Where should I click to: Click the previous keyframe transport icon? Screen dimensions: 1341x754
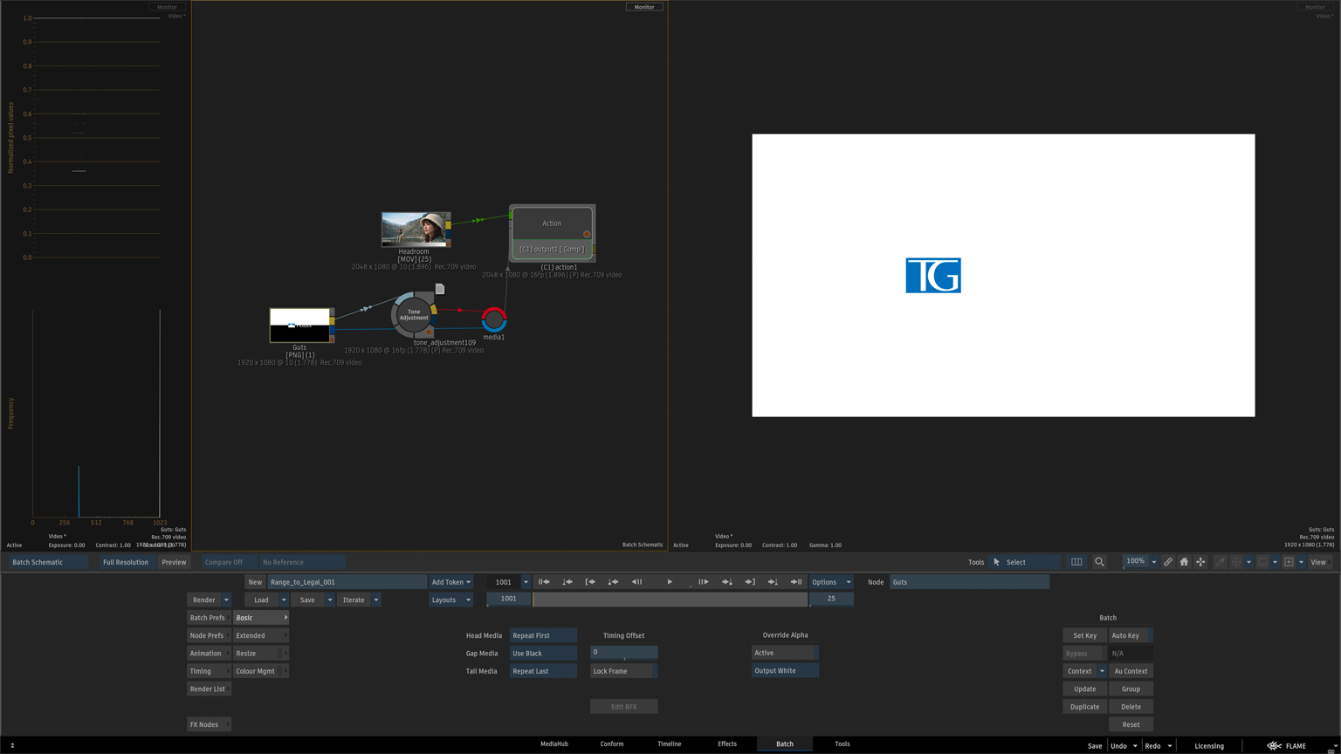click(x=567, y=582)
